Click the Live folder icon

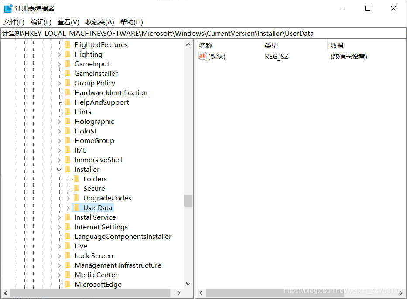tap(68, 246)
